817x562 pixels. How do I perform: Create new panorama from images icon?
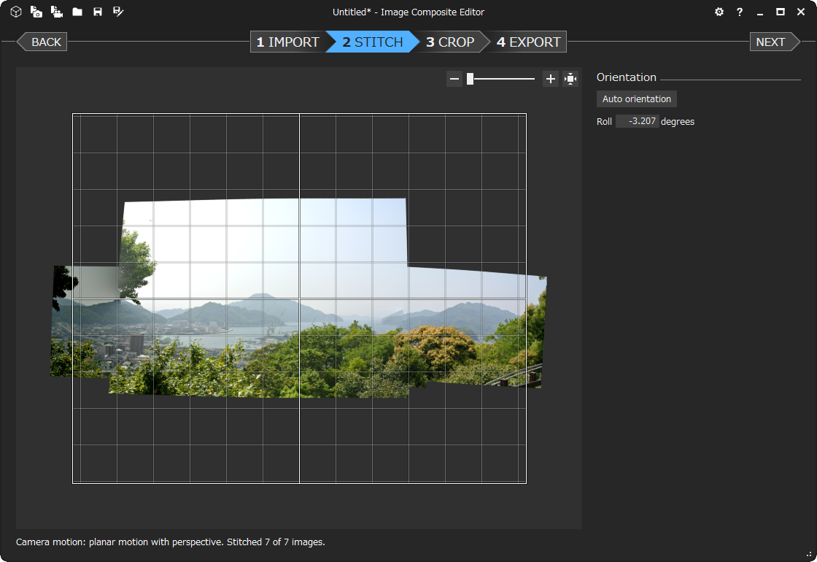point(36,12)
